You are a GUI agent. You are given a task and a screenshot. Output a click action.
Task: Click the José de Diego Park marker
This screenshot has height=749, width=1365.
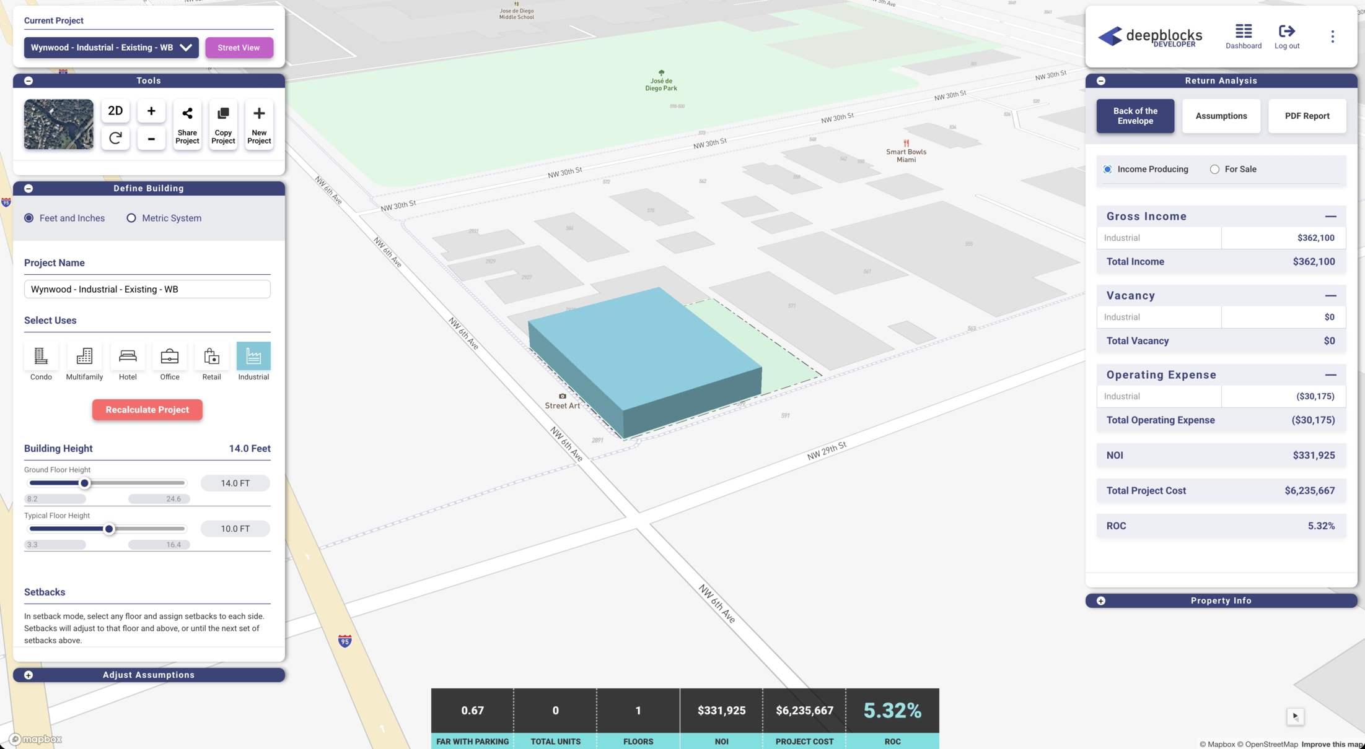tap(661, 73)
